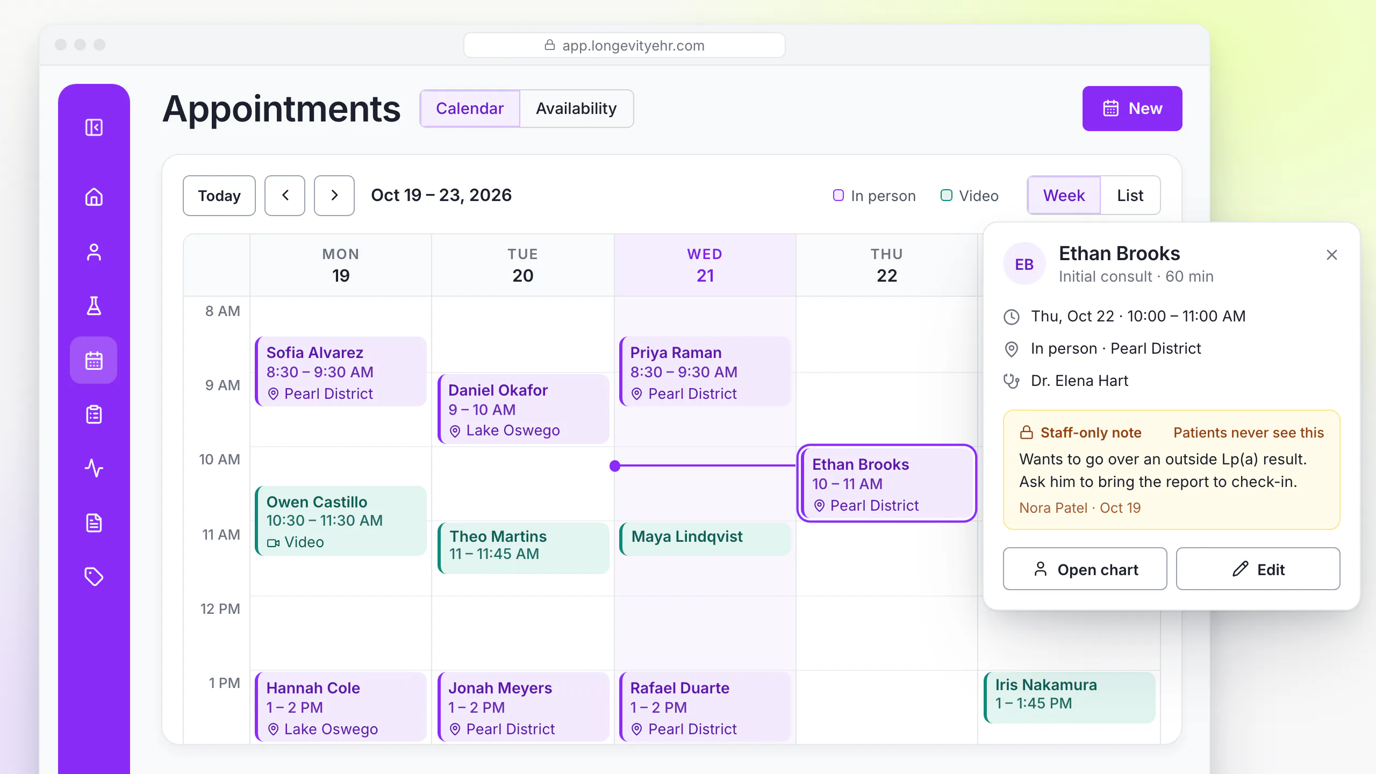Select the Availability tab
The height and width of the screenshot is (774, 1376).
click(x=576, y=109)
